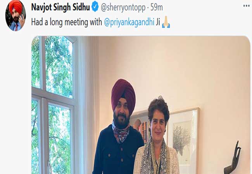Click the "Had a long meeting with" text
This screenshot has height=174, width=252.
click(x=67, y=22)
